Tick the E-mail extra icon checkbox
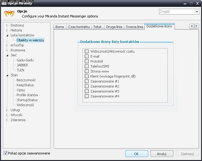This screenshot has height=161, width=202. 87,56
